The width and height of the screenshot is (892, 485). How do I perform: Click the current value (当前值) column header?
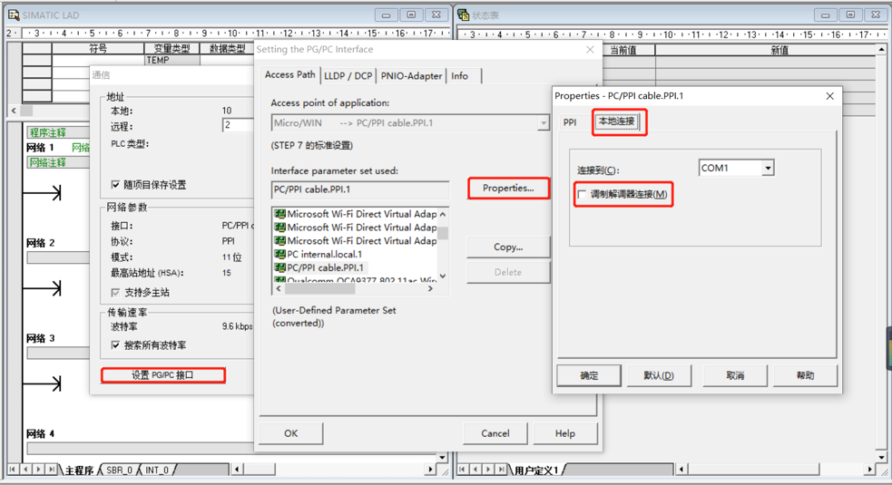(x=622, y=50)
